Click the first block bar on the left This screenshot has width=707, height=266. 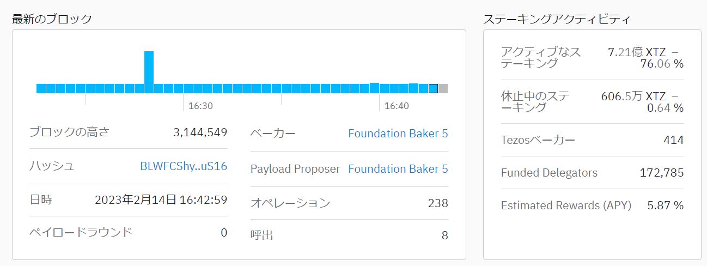[x=41, y=88]
